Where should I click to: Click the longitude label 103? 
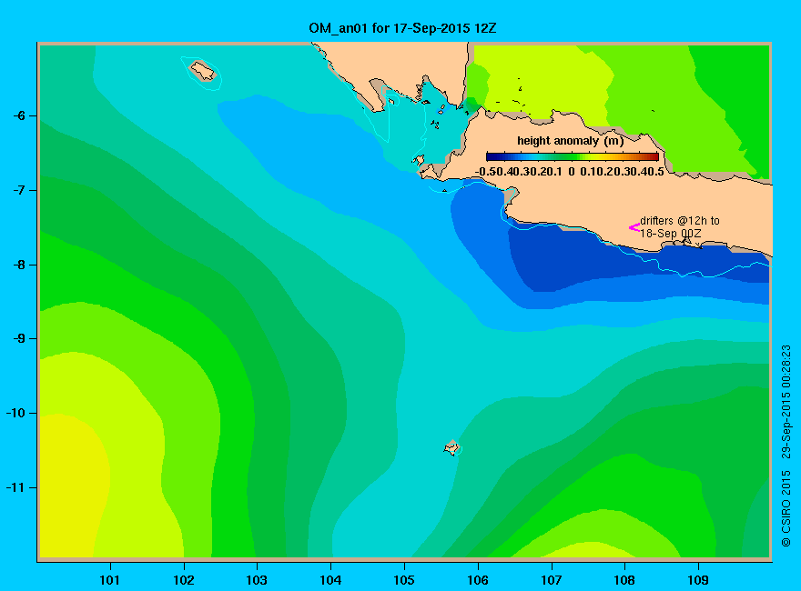[x=257, y=580]
